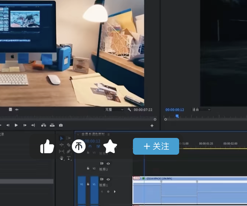Screen dimensions: 247x206
Task: Click the coin overlay icon
Action: (x=79, y=146)
